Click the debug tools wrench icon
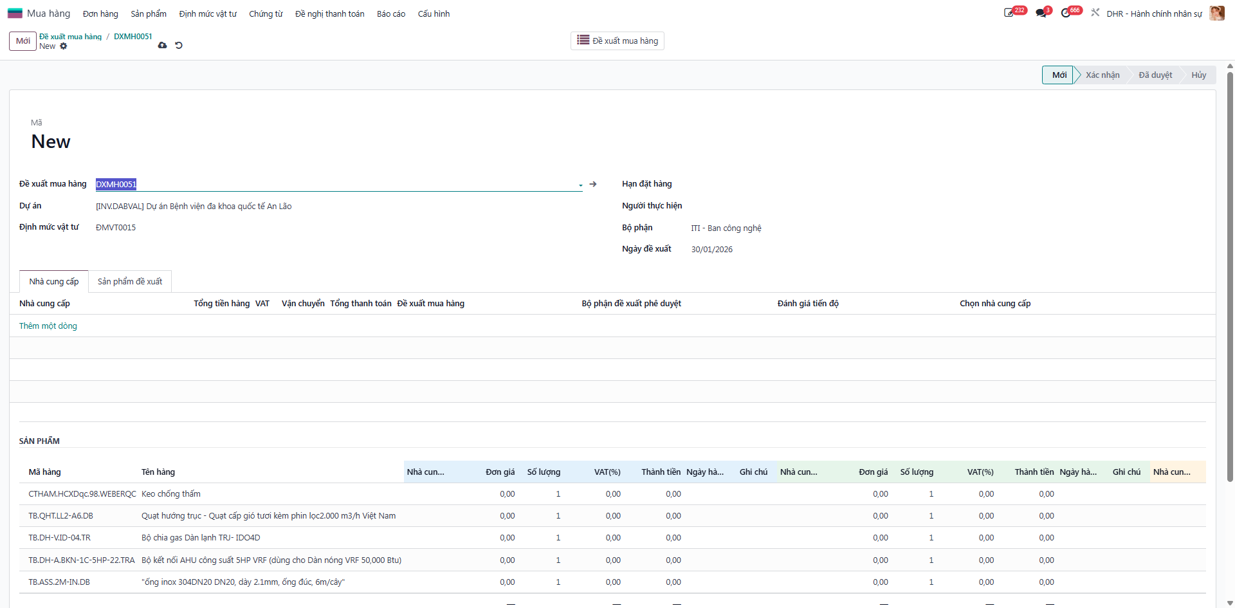The height and width of the screenshot is (608, 1235). [1095, 13]
